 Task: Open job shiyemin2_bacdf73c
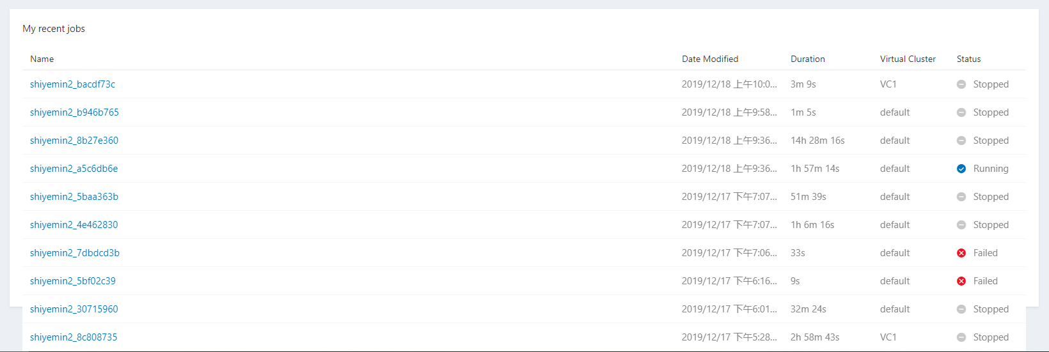click(72, 84)
